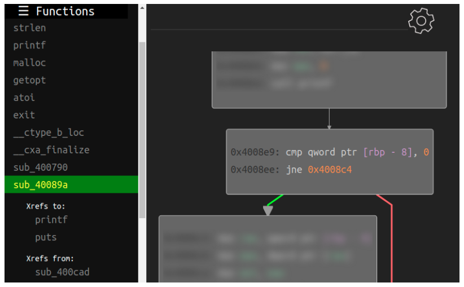Open the settings gear icon
The width and height of the screenshot is (464, 287).
[421, 21]
